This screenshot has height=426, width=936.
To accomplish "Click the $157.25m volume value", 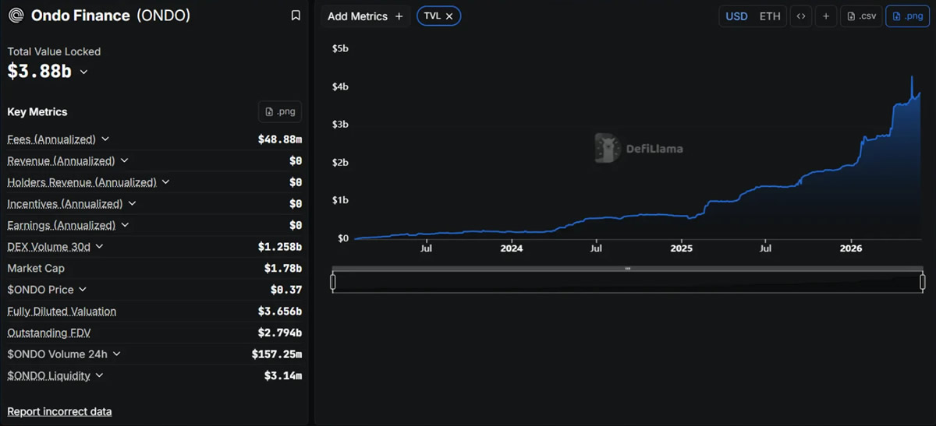I will click(x=277, y=354).
